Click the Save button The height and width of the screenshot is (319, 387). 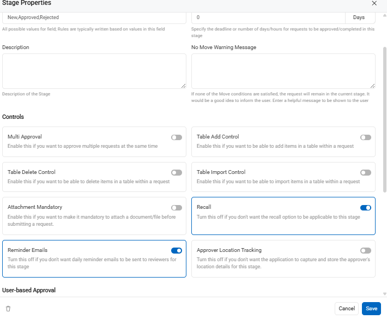click(371, 309)
